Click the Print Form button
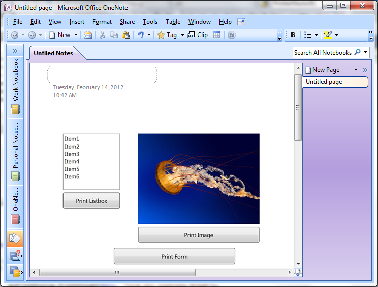The image size is (378, 287). [x=175, y=257]
